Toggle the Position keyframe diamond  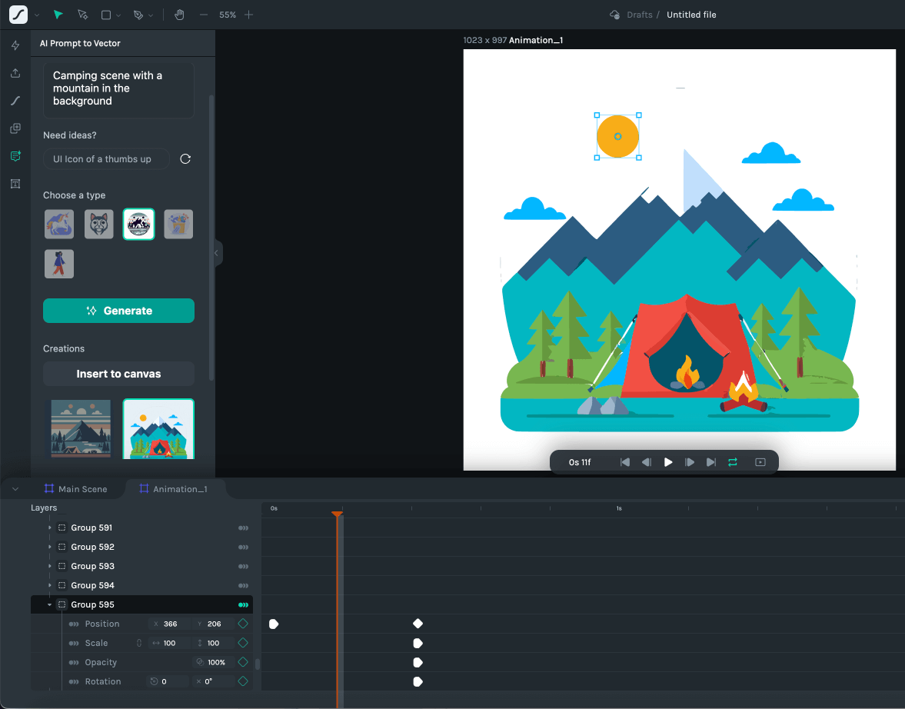[x=243, y=624]
